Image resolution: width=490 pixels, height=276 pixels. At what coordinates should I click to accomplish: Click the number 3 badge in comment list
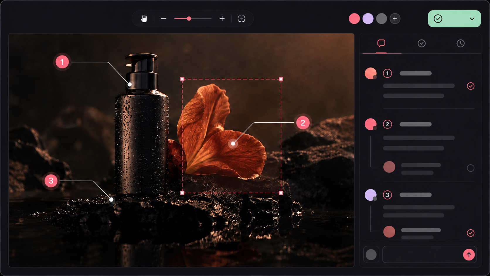387,195
